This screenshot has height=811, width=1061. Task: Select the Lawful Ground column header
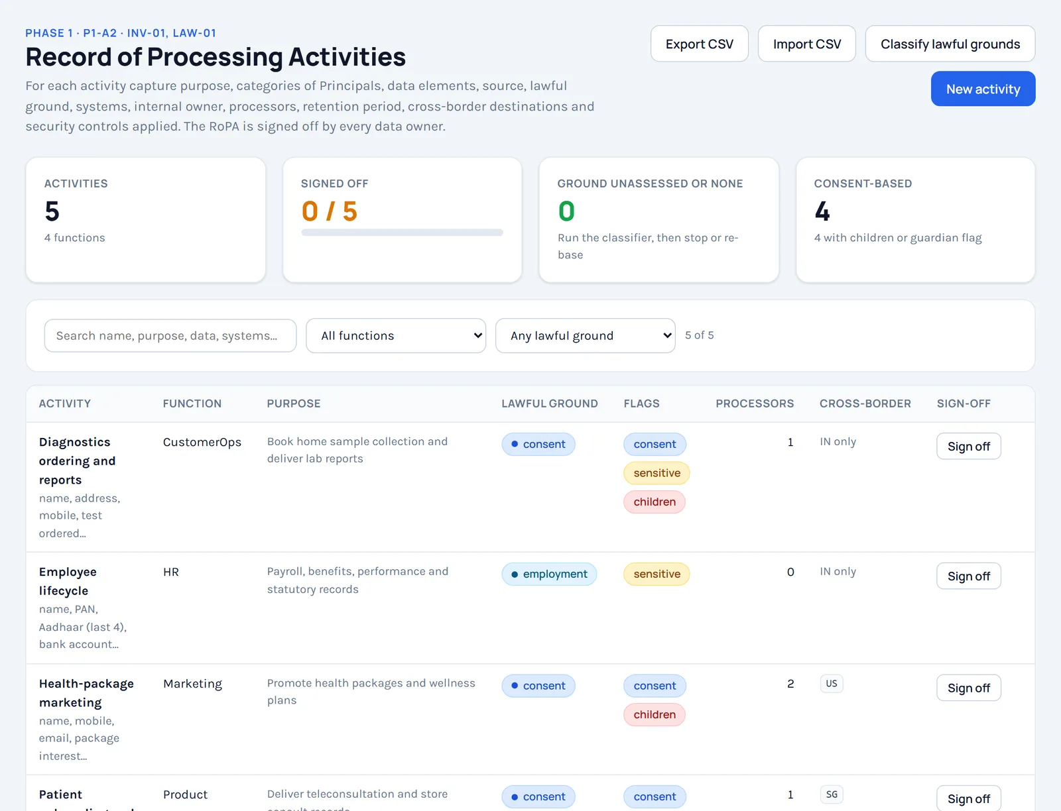coord(550,404)
